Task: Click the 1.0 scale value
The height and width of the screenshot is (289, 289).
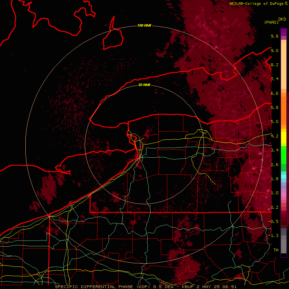Action: 275,193
